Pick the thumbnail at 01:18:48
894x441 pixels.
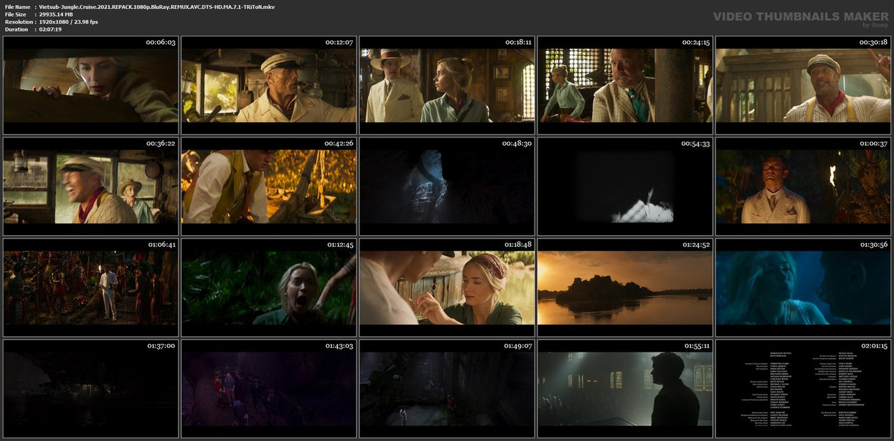click(446, 287)
